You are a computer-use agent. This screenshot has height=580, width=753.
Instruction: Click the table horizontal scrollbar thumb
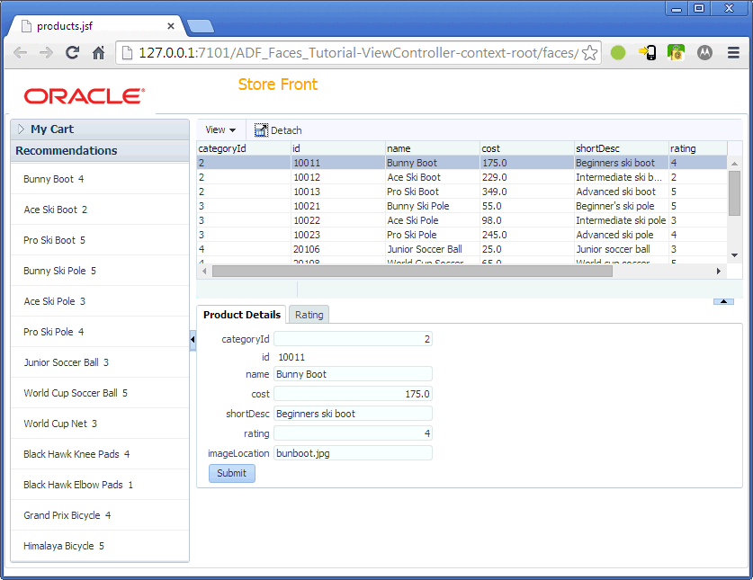click(413, 272)
